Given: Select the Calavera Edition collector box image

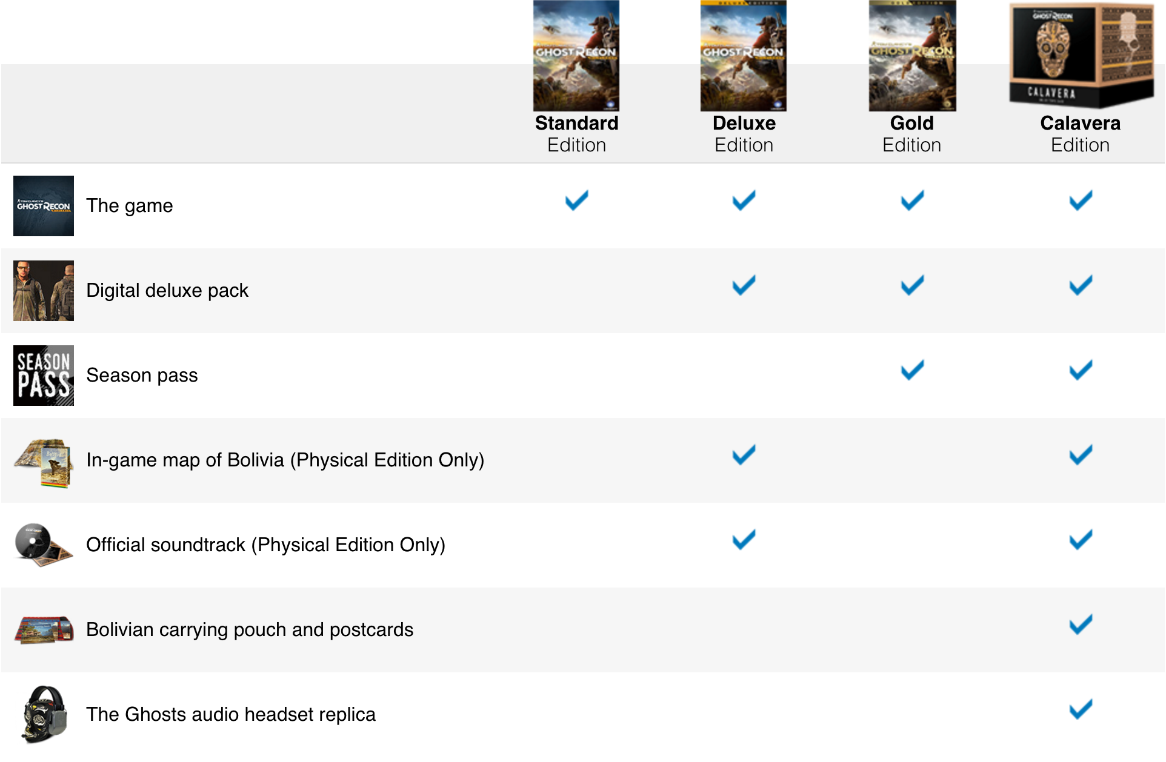Looking at the screenshot, I should click(x=1081, y=53).
